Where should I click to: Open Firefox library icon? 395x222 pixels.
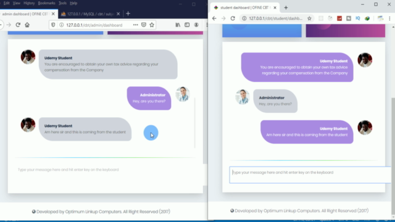coord(178,25)
